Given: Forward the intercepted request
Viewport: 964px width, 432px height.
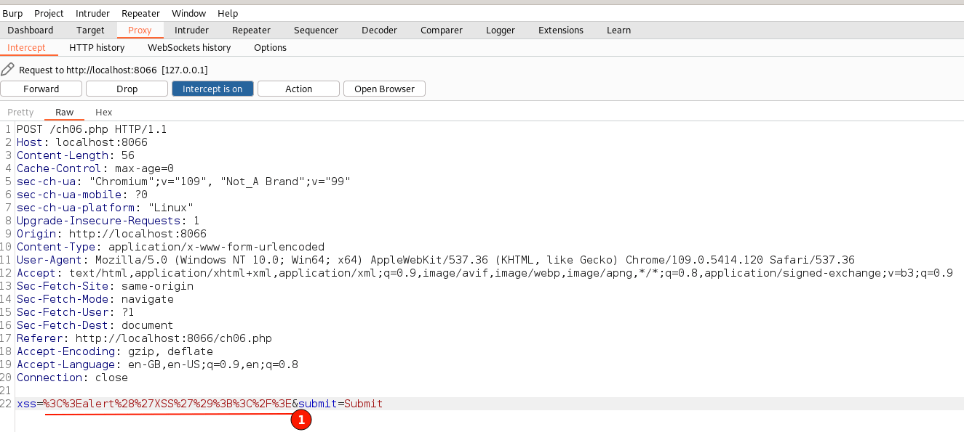Looking at the screenshot, I should (41, 89).
